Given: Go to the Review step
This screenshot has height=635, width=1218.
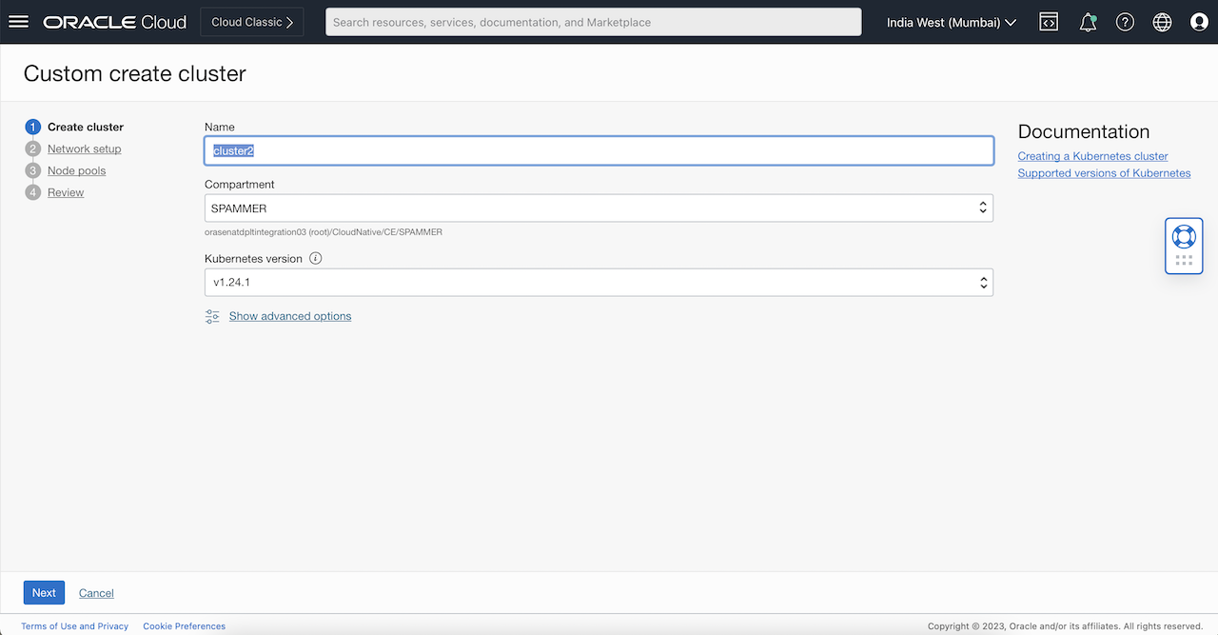Looking at the screenshot, I should click(66, 192).
